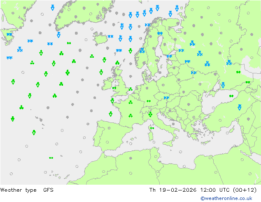
Task: Click the blue snow symbol over northern Sweden
Action: tap(160, 33)
